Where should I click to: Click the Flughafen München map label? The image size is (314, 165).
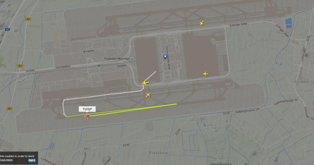pyautogui.click(x=117, y=59)
